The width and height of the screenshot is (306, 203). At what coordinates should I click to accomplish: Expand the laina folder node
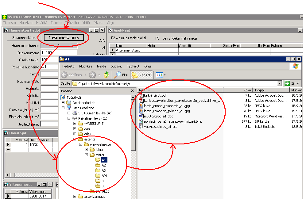[87, 150]
